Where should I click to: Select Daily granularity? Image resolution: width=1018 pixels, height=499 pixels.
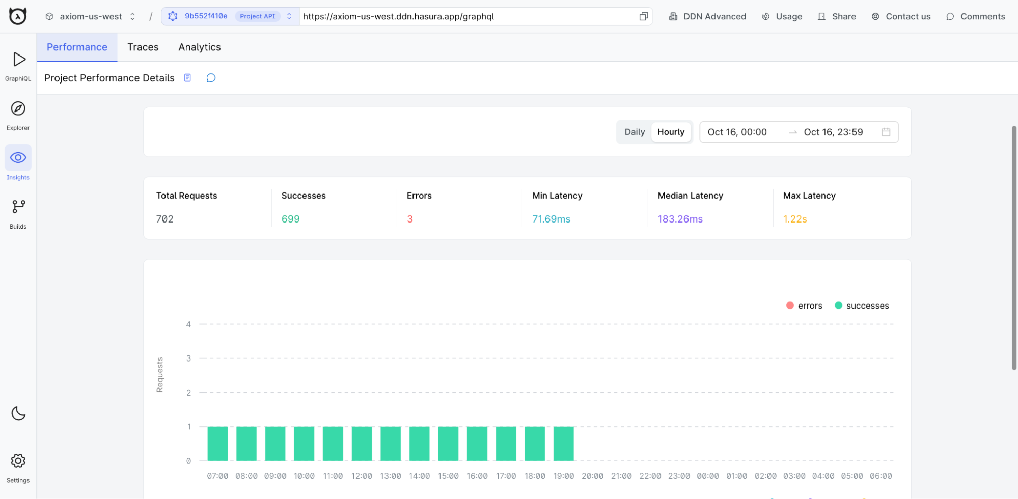click(635, 132)
